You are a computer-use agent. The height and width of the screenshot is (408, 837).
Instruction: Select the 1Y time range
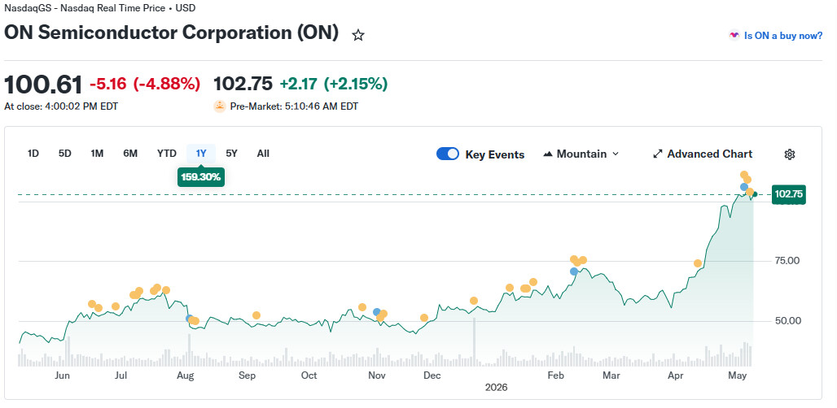(201, 154)
